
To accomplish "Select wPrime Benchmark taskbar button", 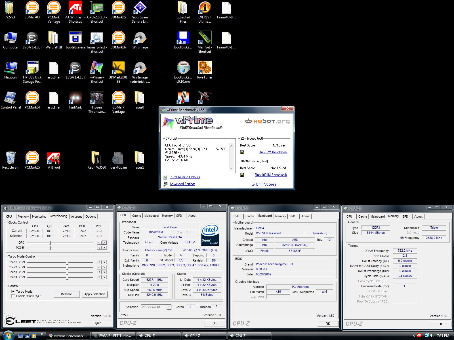I will tap(68, 336).
